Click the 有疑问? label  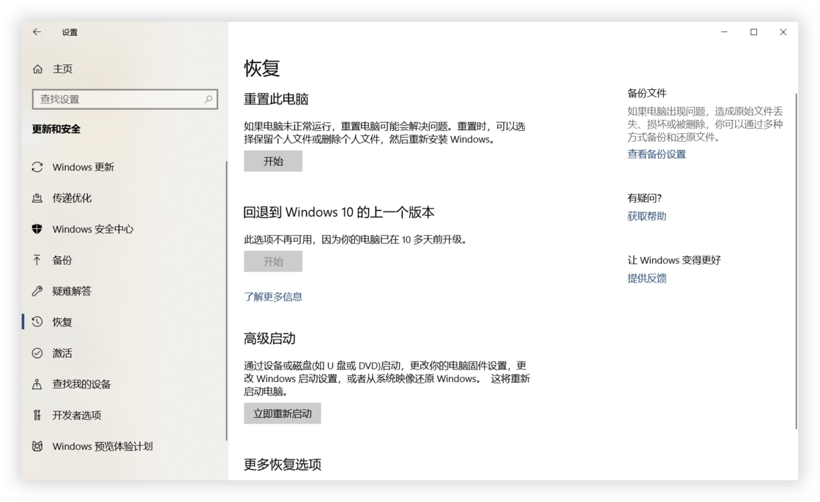[x=644, y=198]
